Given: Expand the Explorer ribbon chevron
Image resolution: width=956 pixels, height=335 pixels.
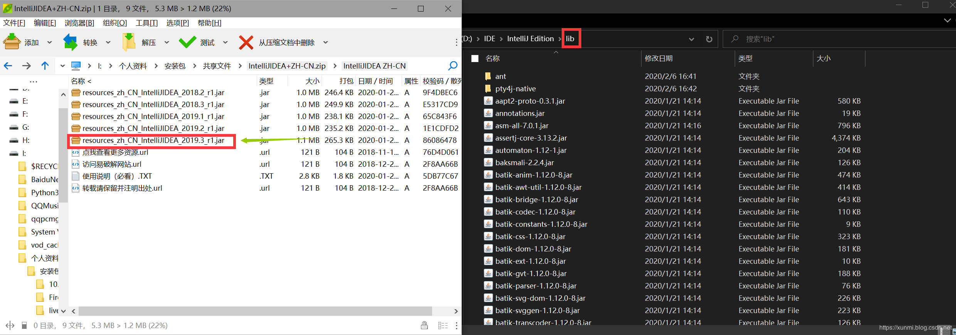Looking at the screenshot, I should pyautogui.click(x=947, y=20).
